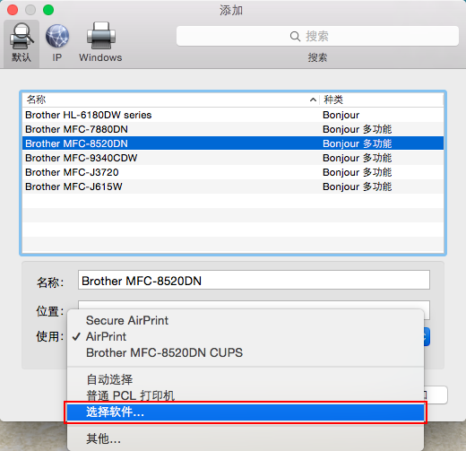Select Brother MFC-7880DN in the list

tap(233, 129)
